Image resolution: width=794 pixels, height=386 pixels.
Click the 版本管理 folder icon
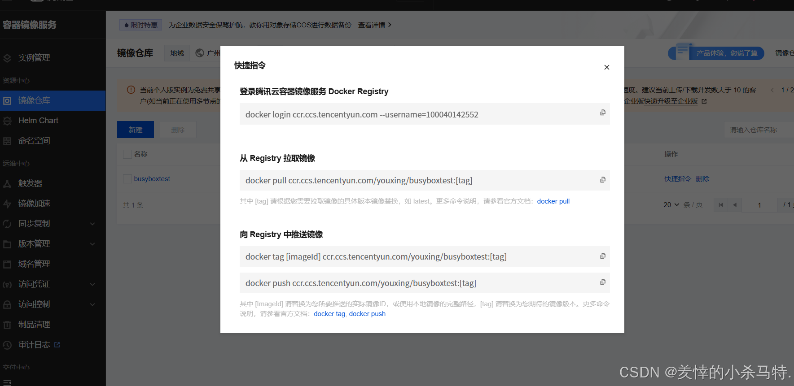[x=7, y=244]
